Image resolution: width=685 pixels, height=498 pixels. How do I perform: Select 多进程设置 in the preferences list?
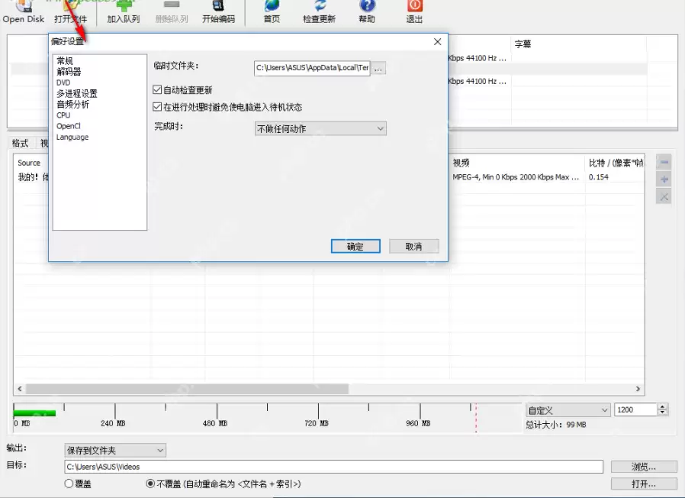77,93
